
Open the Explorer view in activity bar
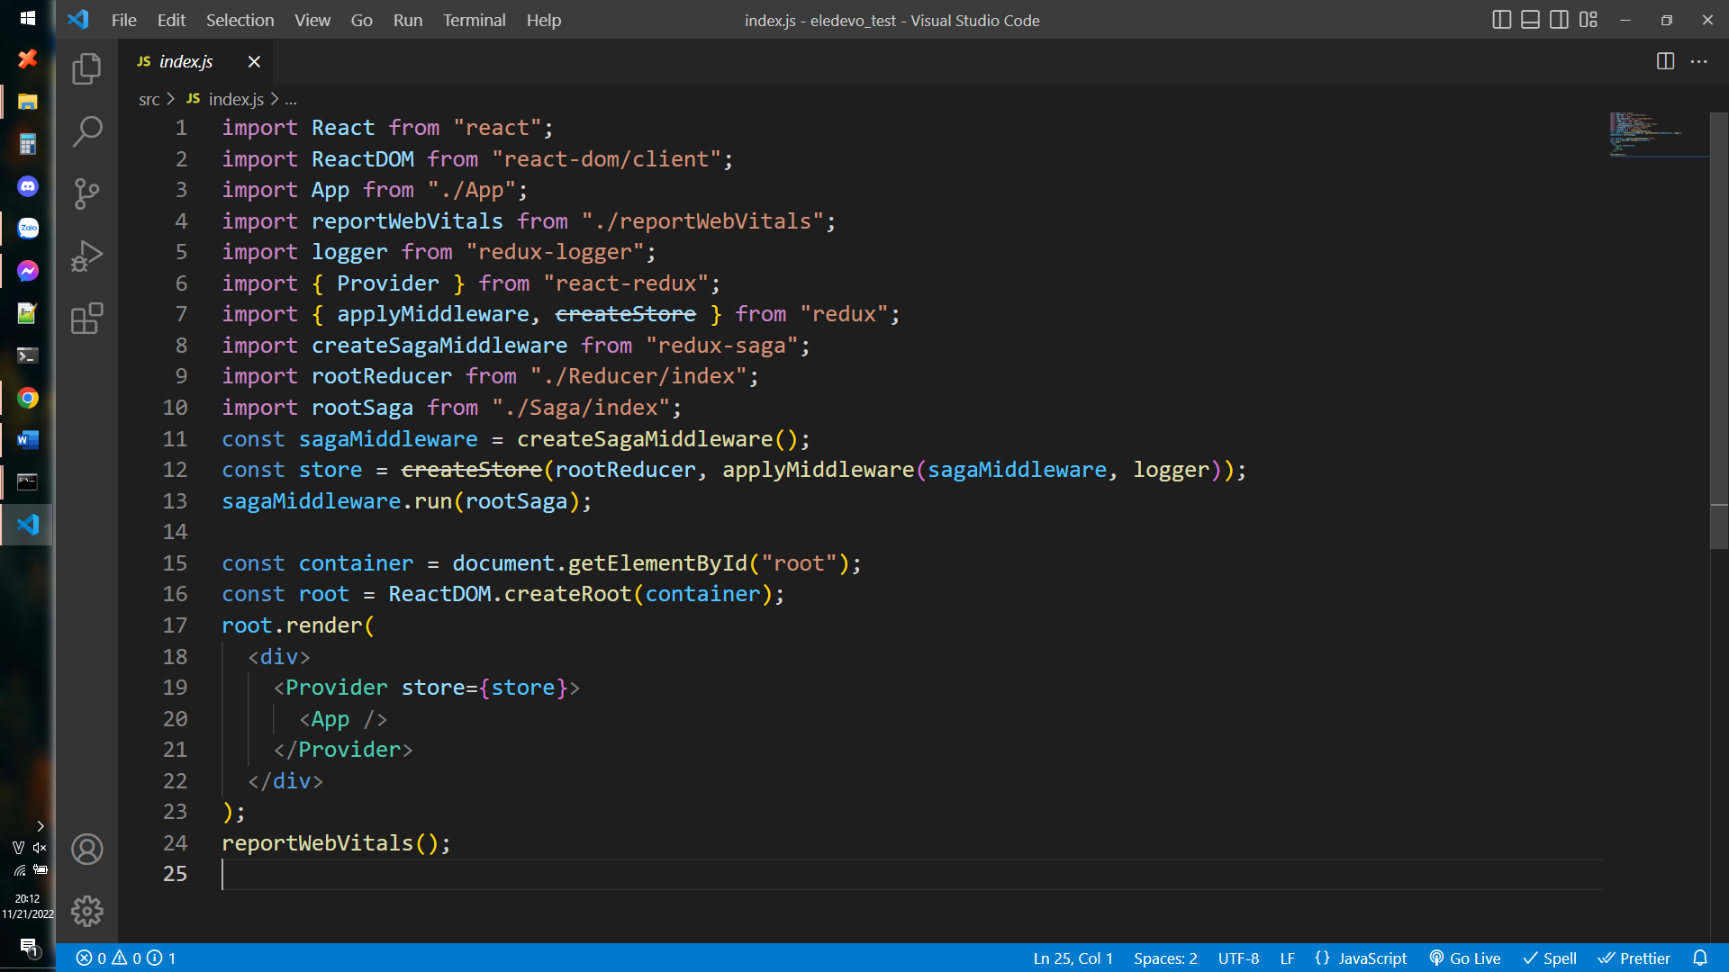click(x=86, y=68)
